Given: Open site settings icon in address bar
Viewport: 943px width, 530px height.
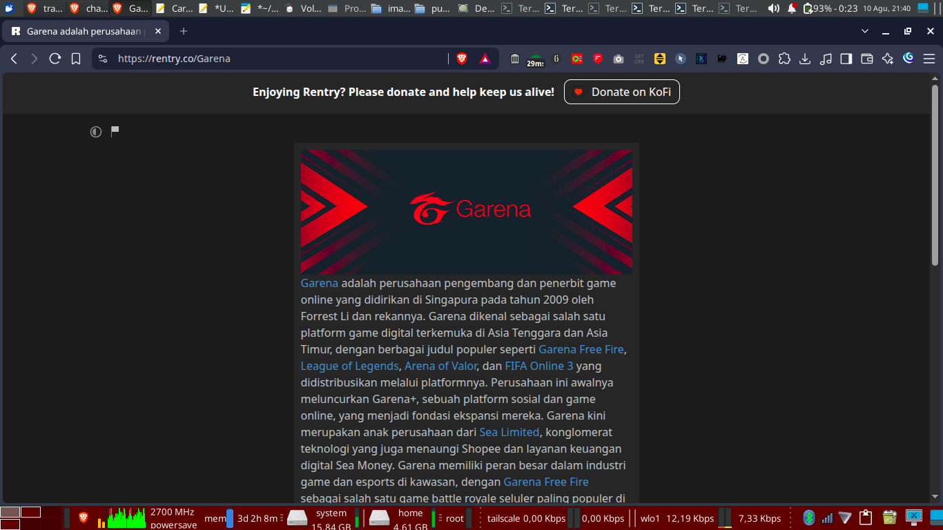Looking at the screenshot, I should coord(103,59).
